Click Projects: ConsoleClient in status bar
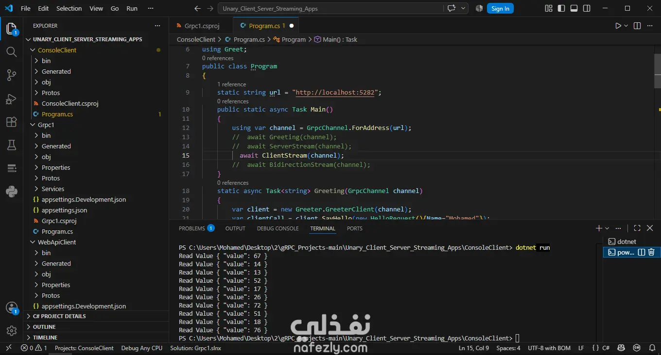 [84, 348]
